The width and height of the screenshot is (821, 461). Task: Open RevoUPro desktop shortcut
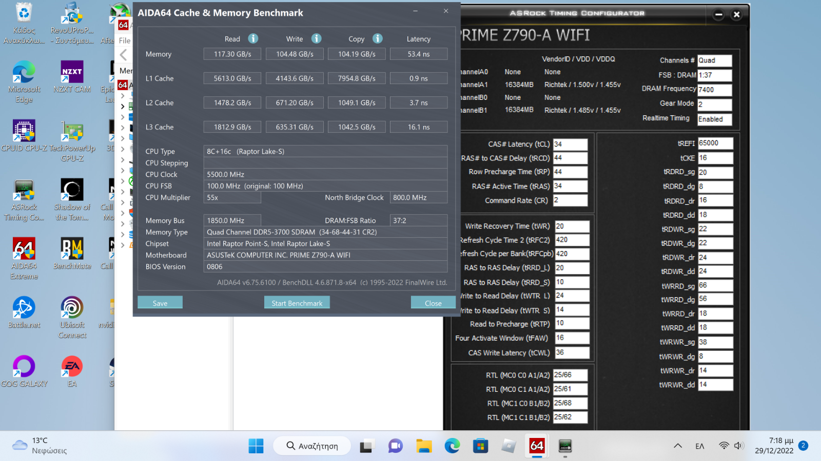[72, 23]
